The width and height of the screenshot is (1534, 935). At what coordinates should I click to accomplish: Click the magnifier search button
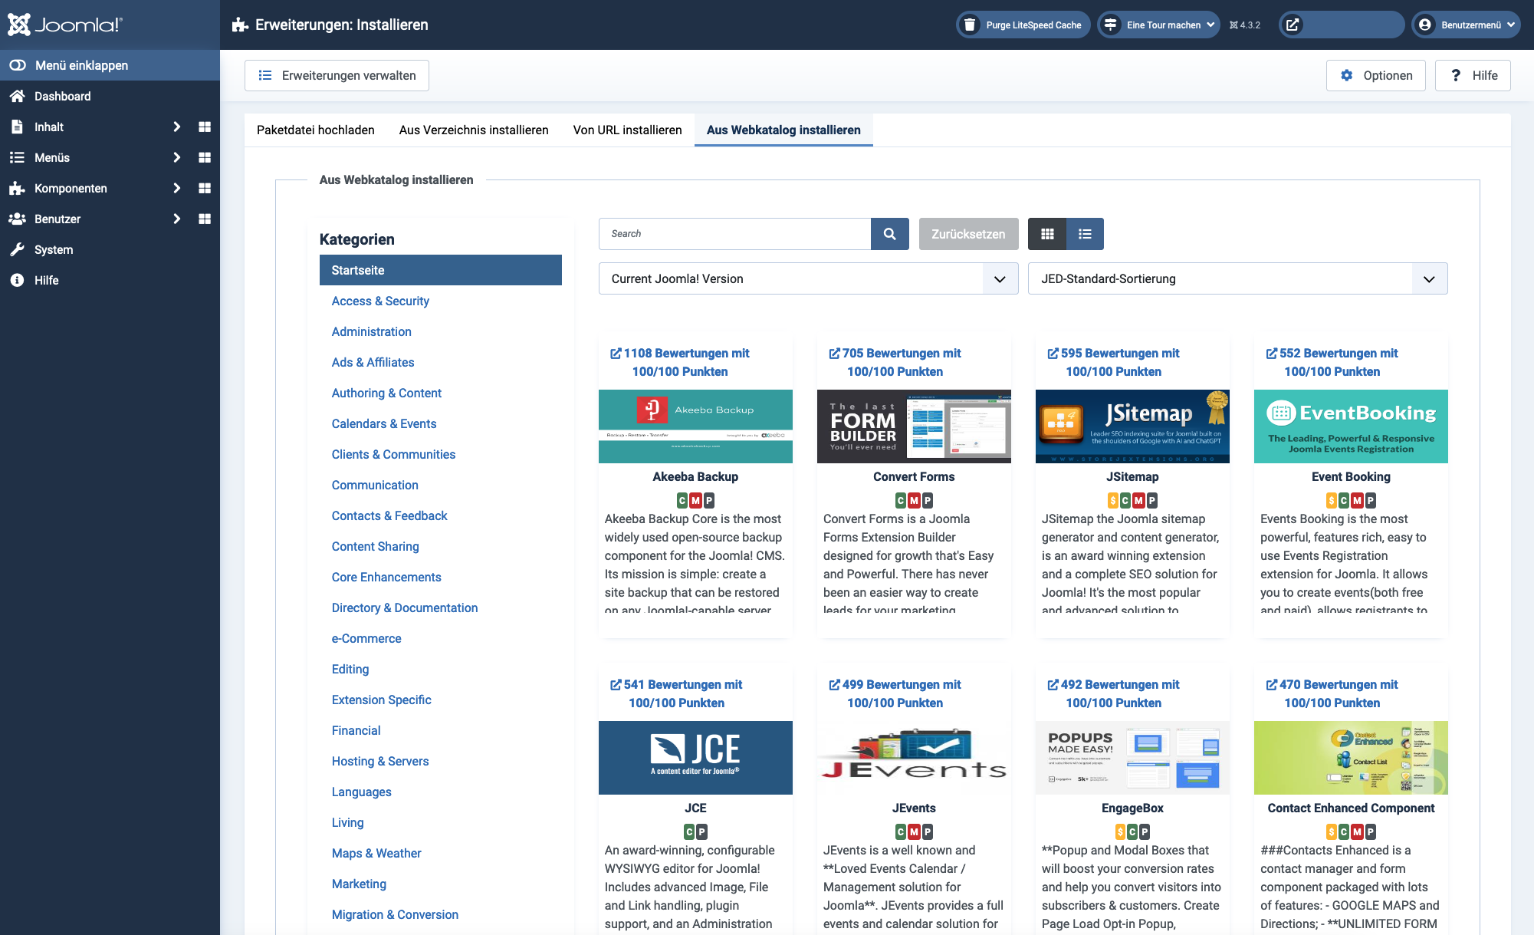[890, 234]
